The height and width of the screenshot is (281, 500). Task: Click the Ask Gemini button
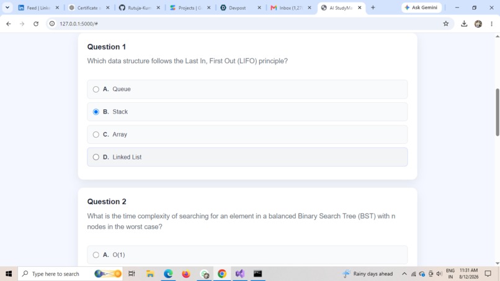pyautogui.click(x=421, y=7)
